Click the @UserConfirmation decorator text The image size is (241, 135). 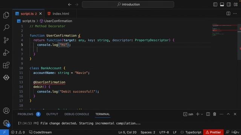tap(49, 82)
